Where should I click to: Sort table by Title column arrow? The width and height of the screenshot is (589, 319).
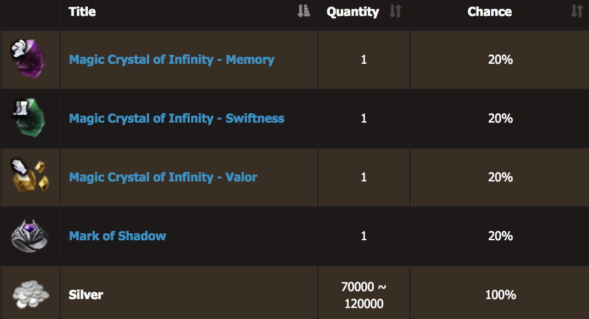point(303,11)
